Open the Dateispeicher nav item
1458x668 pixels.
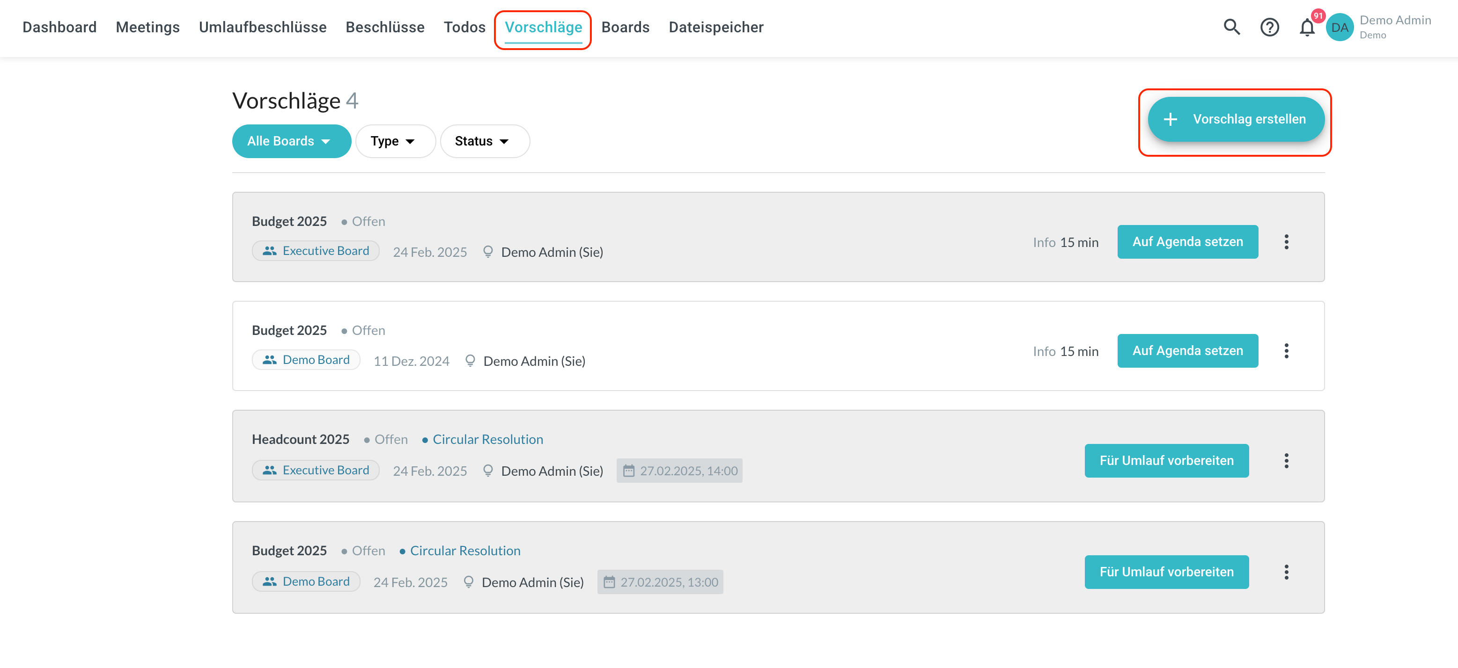point(715,27)
